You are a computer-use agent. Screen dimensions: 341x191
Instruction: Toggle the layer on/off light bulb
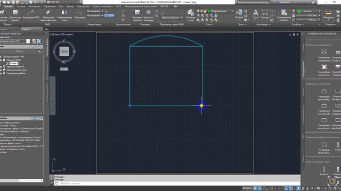pos(198,11)
